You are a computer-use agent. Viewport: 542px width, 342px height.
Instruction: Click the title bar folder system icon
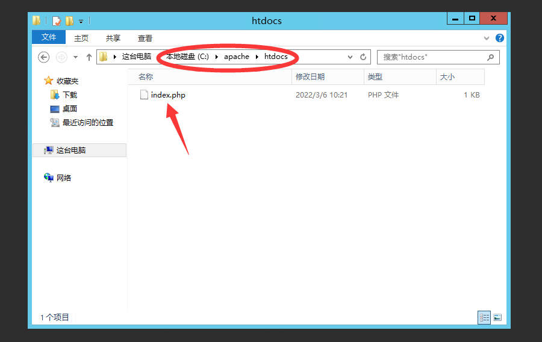(x=36, y=20)
